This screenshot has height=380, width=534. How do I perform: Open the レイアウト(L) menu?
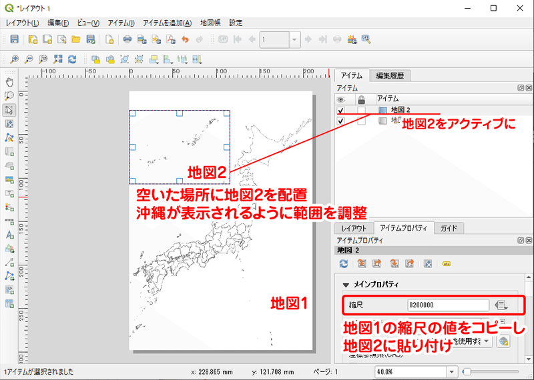(x=22, y=23)
